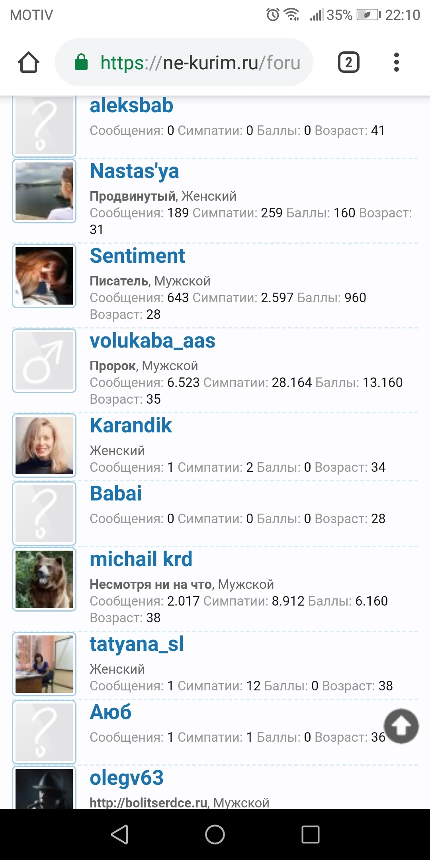The image size is (430, 860).
Task: Tap the browser home icon
Action: click(29, 63)
